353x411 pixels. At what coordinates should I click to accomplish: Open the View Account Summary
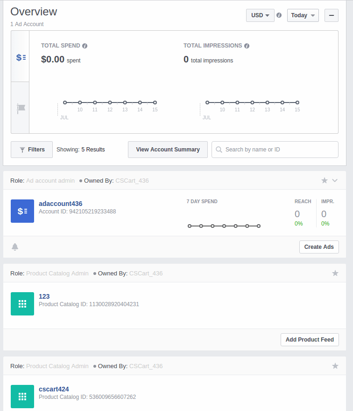[x=168, y=150]
